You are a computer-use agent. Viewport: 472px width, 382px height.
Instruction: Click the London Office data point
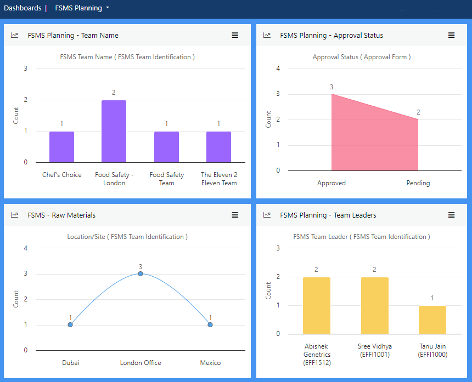point(141,273)
